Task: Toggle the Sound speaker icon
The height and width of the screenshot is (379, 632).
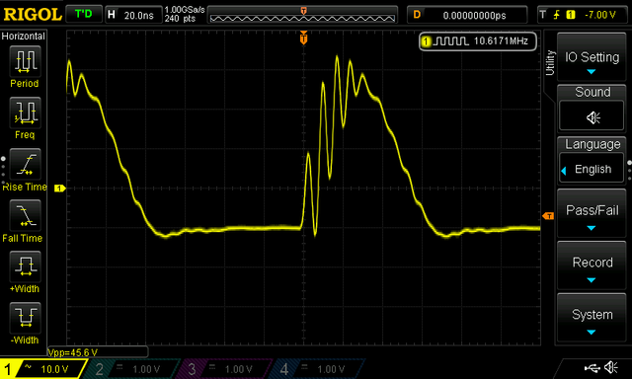Action: pyautogui.click(x=592, y=117)
